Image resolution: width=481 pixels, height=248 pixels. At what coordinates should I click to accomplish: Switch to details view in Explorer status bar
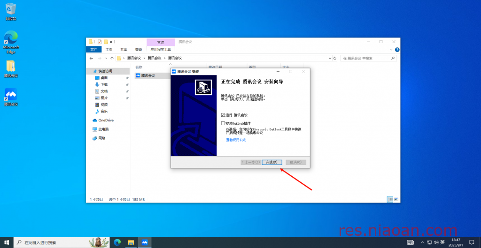tap(390, 199)
